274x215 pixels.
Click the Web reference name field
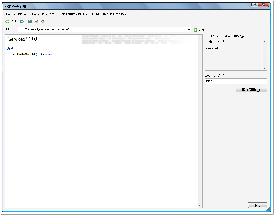236,81
